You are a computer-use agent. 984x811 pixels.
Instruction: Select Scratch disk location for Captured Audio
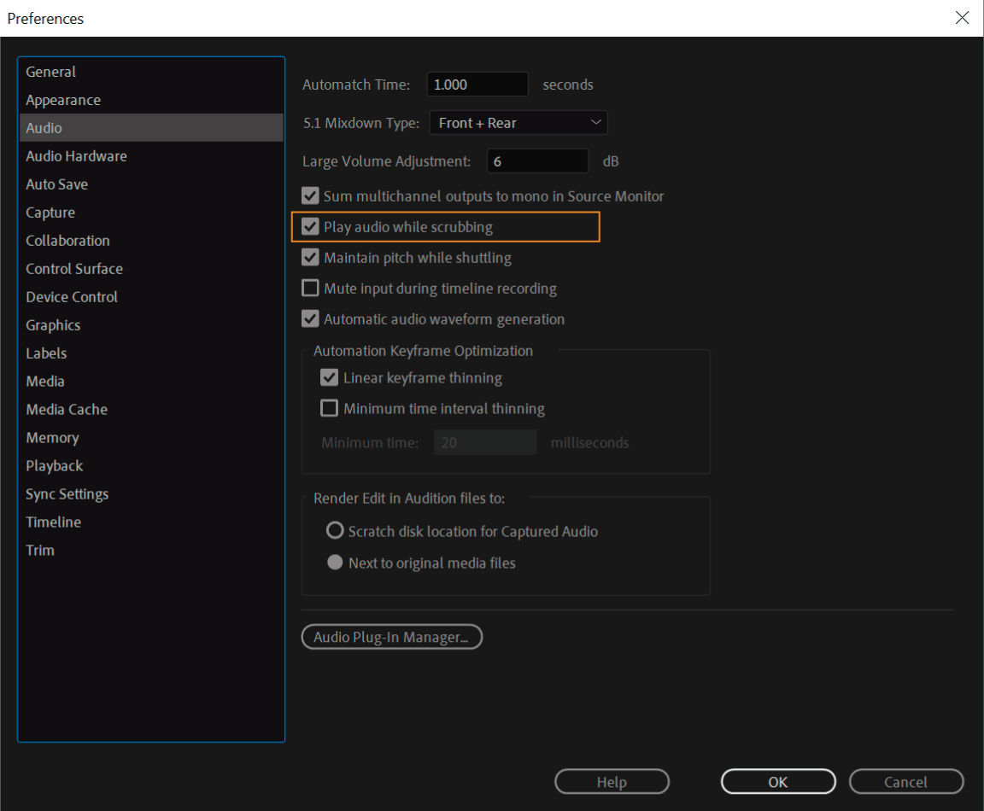click(x=335, y=531)
